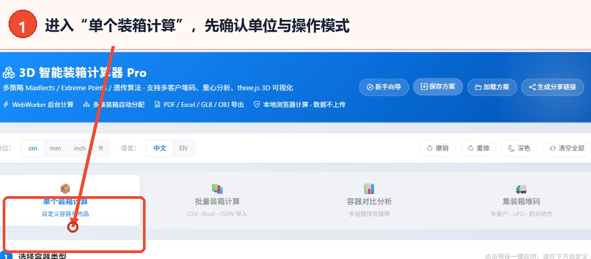The height and width of the screenshot is (259, 591).
Task: Click the share icon in 生成分享链接
Action: tap(532, 87)
